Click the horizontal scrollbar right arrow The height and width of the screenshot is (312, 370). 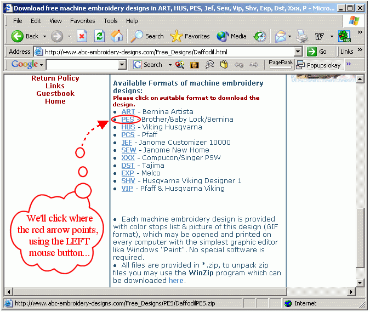pyautogui.click(x=351, y=292)
